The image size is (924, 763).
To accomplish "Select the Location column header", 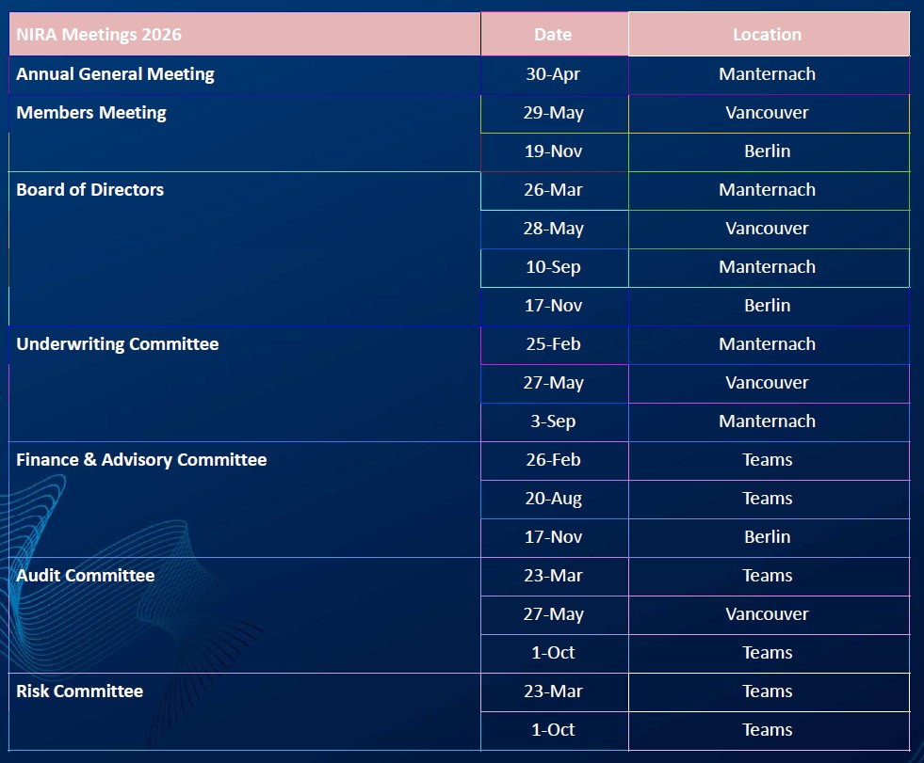I will tap(767, 35).
